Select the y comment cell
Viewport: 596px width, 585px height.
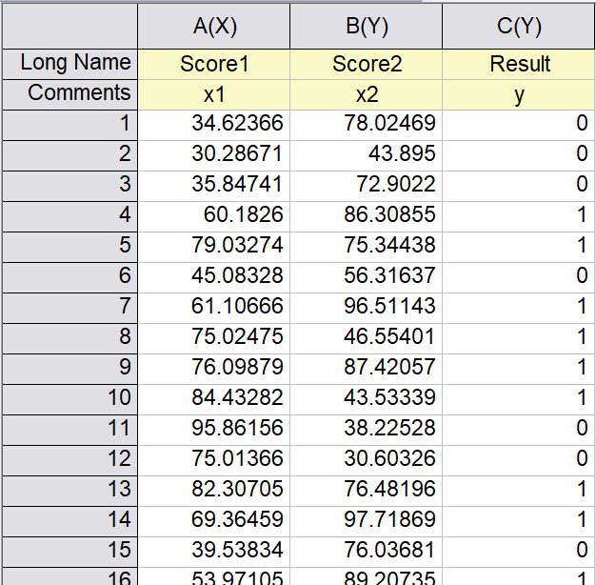[519, 94]
